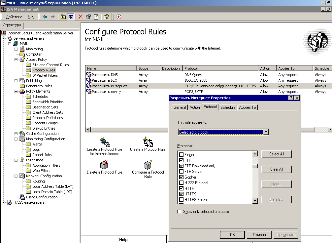This screenshot has height=243, width=332.
Task: Select the IP Packet Filters folder
Action: (45, 75)
